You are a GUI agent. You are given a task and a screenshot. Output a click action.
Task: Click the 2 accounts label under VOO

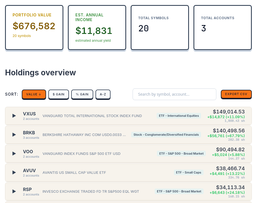(31, 157)
